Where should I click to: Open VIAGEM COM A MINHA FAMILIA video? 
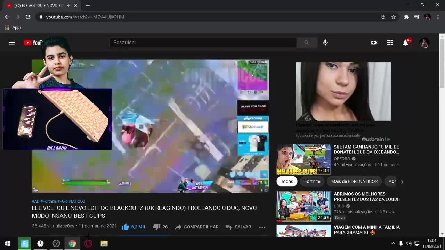[x=366, y=230]
